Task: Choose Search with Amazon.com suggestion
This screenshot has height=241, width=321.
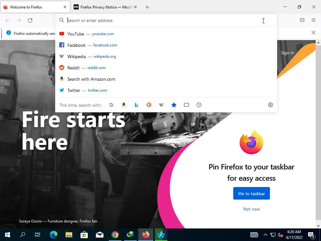Action: [166, 79]
